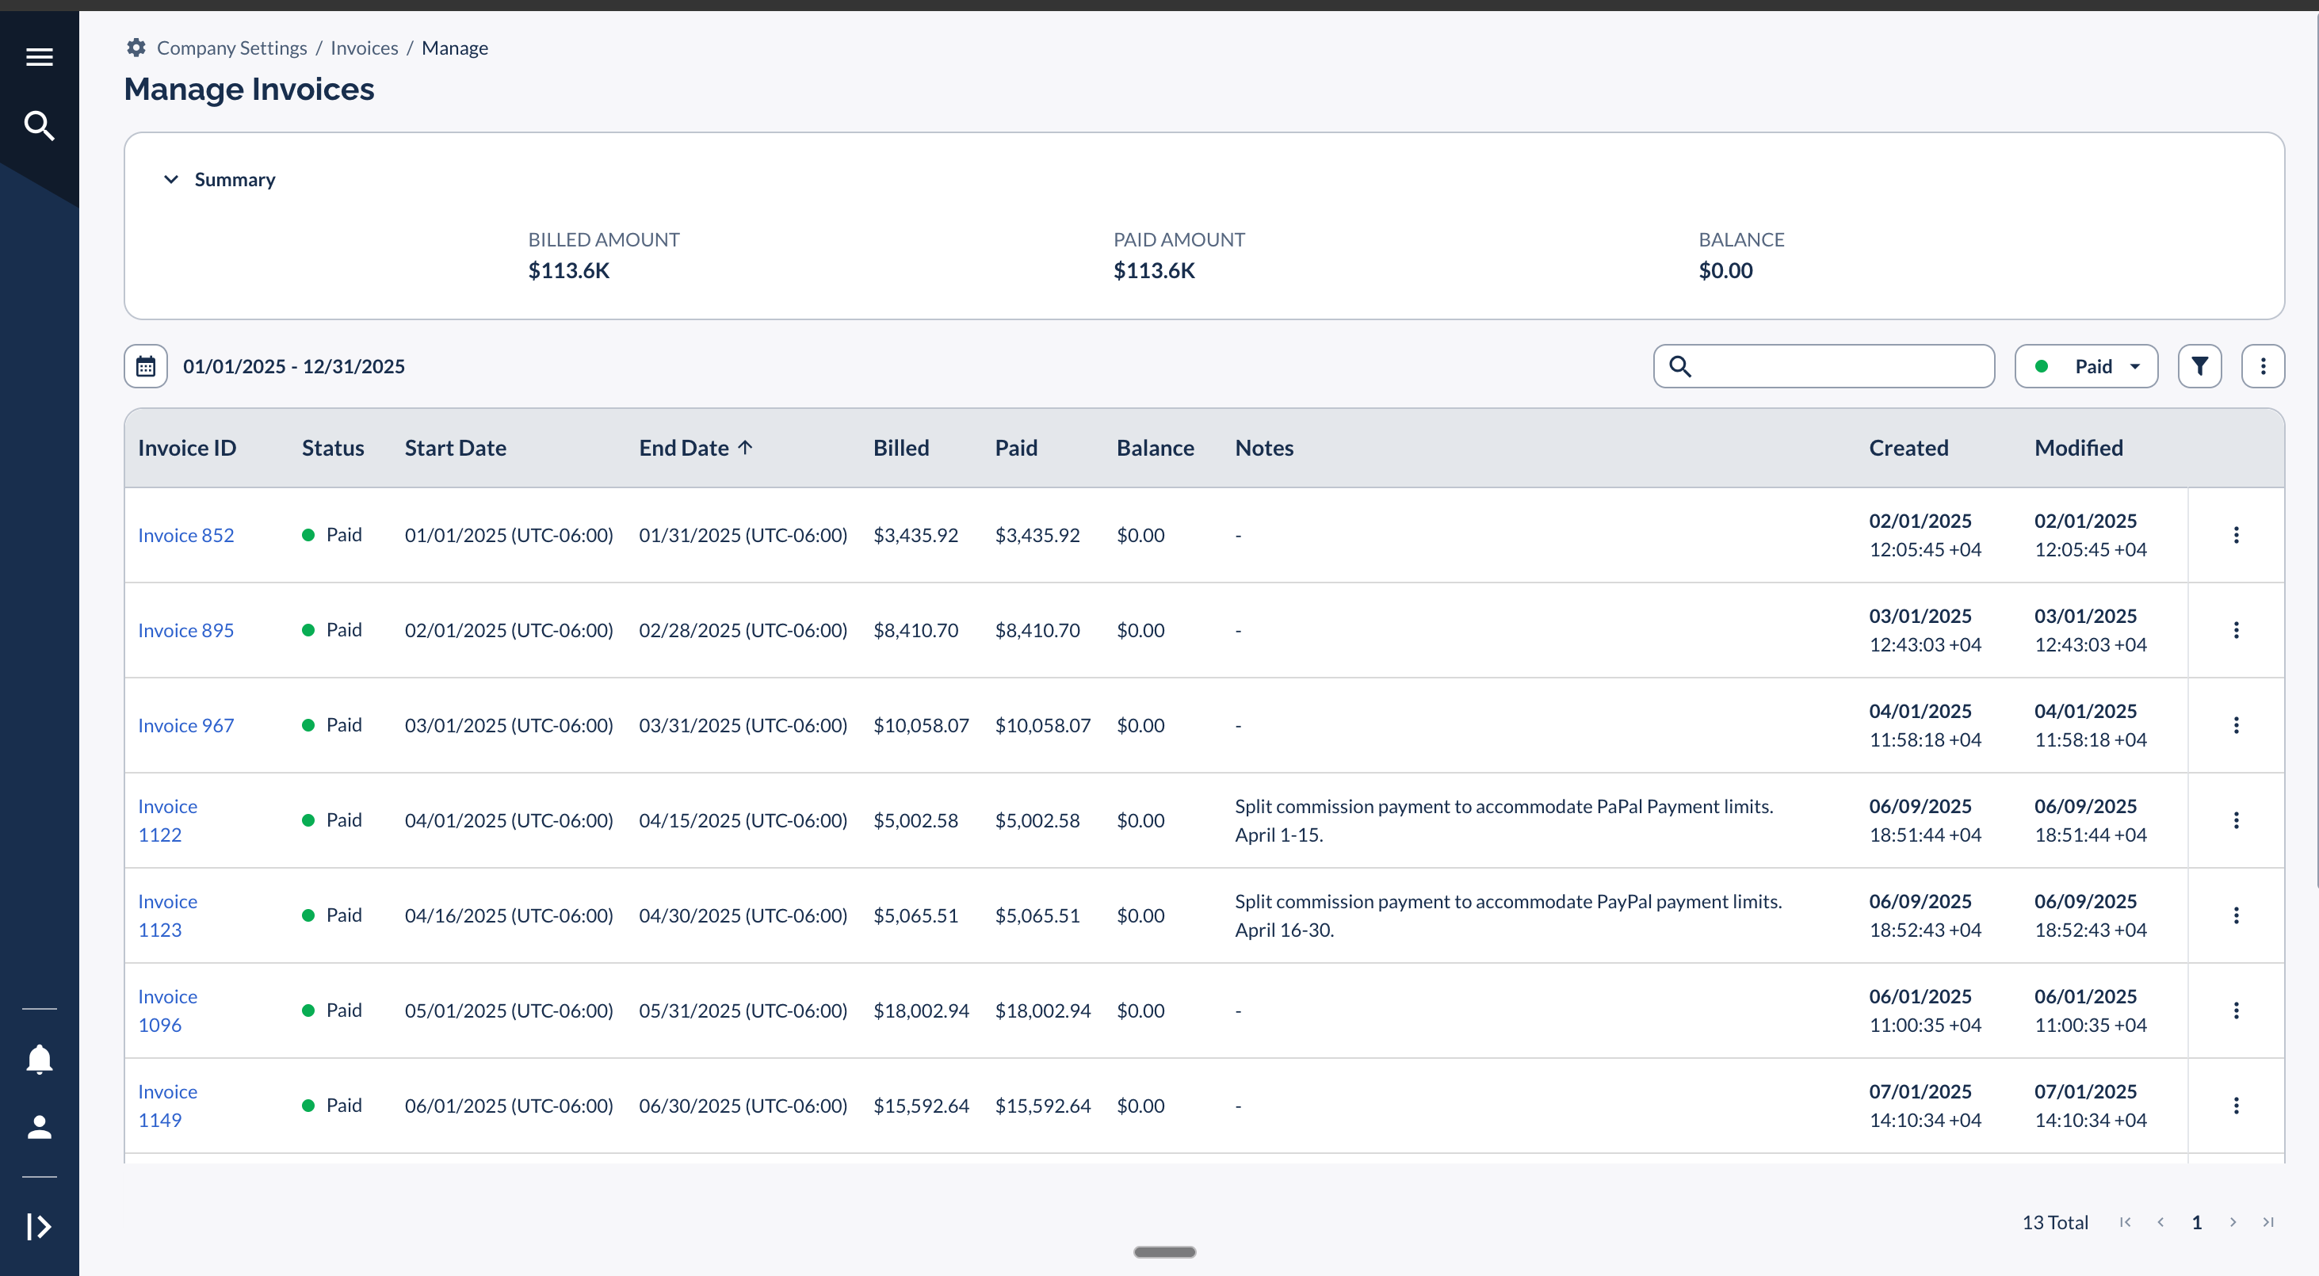This screenshot has height=1276, width=2319.
Task: Click the notification bell
Action: point(40,1059)
